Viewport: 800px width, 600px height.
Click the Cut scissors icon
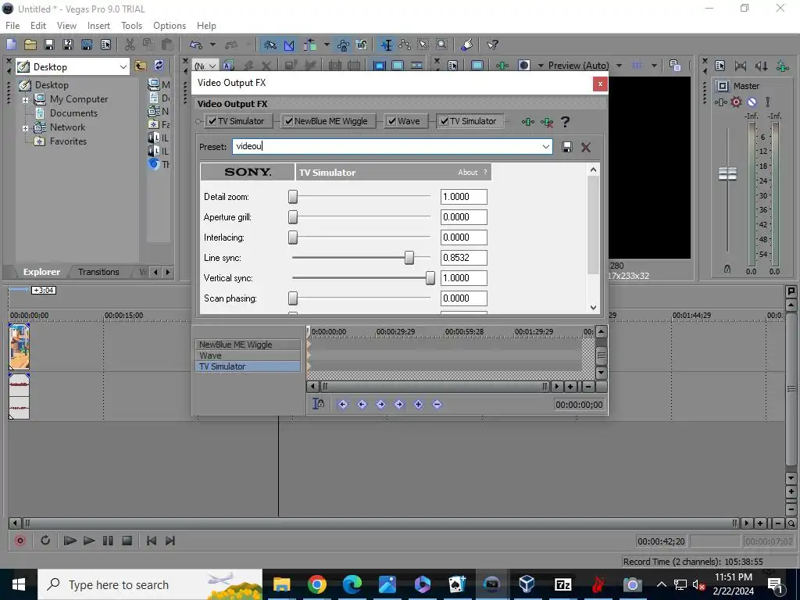pos(130,45)
